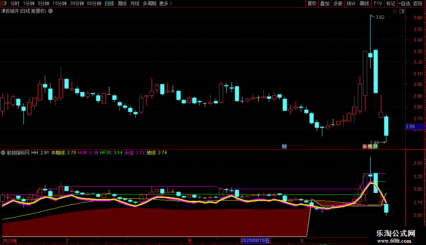
Task: Click the 榜 ranking marker icon
Action: (x=370, y=146)
